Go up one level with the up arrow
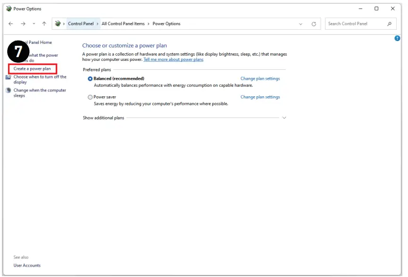 pyautogui.click(x=44, y=24)
